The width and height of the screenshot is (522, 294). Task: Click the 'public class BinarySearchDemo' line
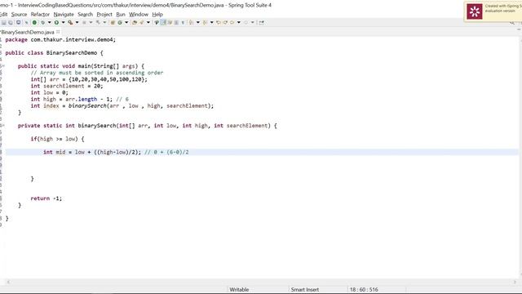click(55, 53)
